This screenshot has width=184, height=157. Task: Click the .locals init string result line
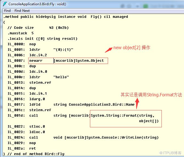coord(43,39)
